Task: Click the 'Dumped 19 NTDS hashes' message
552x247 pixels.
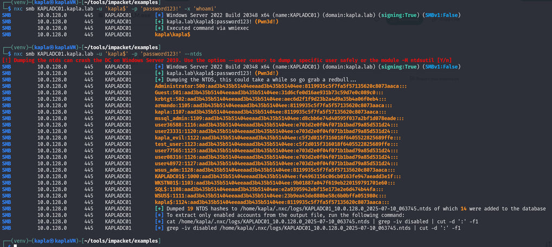Action: pyautogui.click(x=350, y=209)
